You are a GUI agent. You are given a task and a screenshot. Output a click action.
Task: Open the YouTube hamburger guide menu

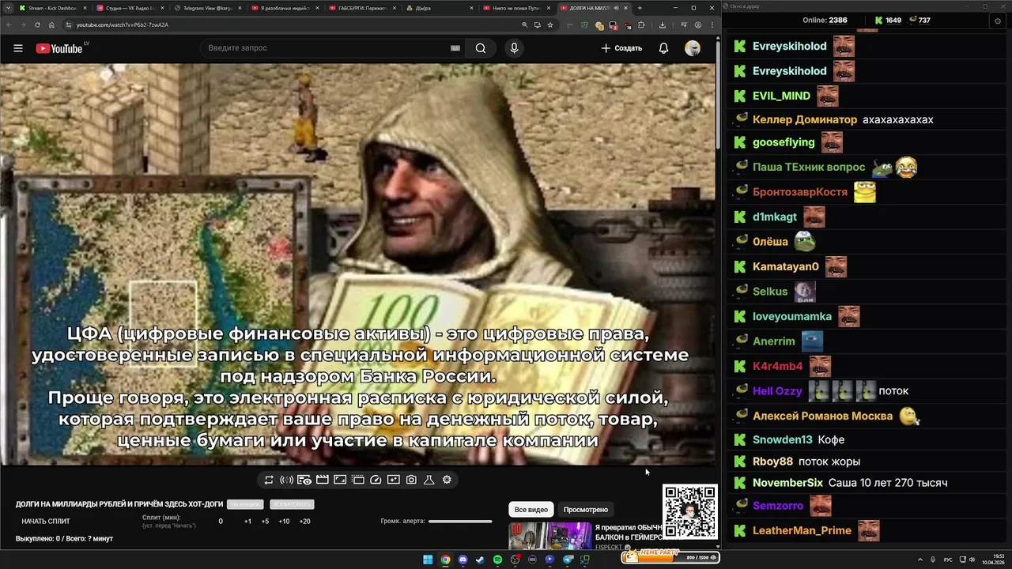coord(18,48)
